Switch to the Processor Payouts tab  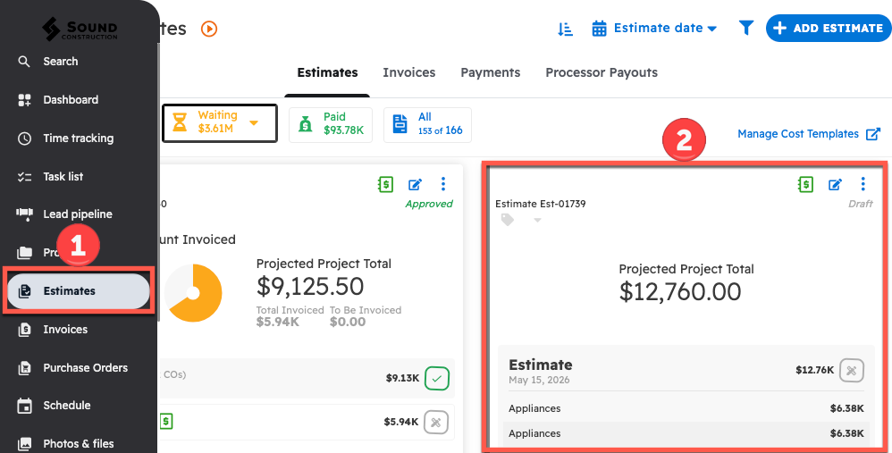[x=601, y=72]
